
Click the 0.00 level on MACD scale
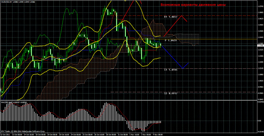(x=260, y=121)
